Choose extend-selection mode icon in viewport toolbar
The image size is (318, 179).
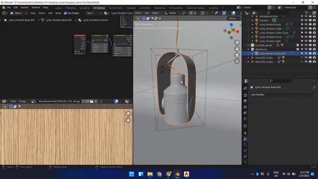[148, 18]
